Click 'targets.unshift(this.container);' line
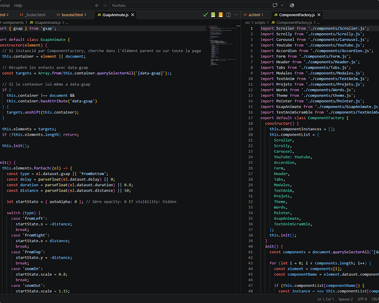This screenshot has height=303, width=379. (x=43, y=112)
